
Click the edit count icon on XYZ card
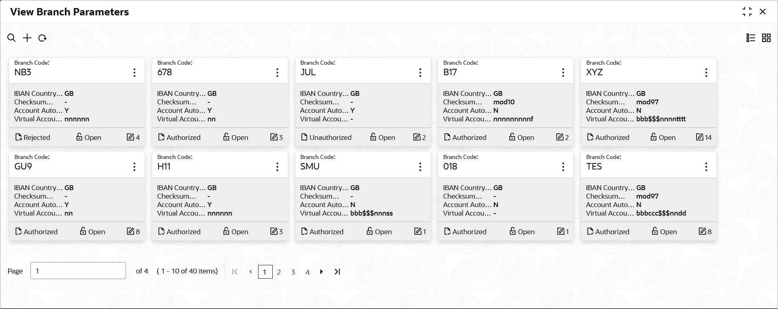[x=700, y=137]
